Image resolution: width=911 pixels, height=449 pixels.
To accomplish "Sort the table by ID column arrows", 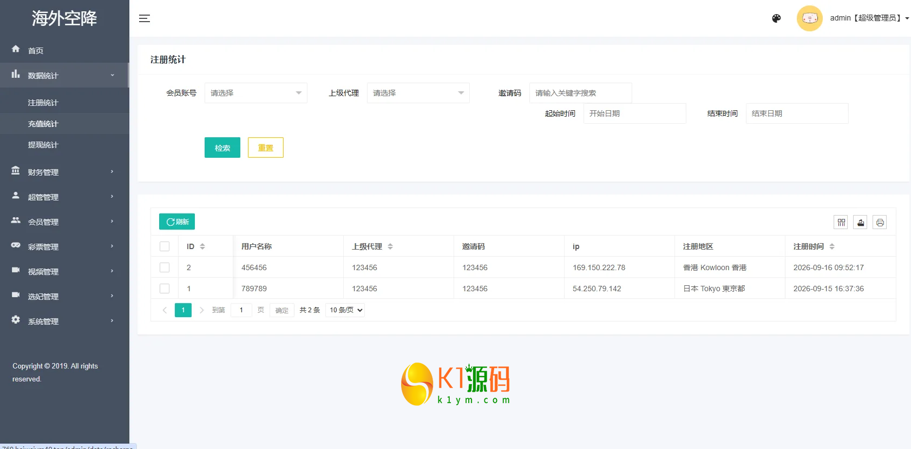I will click(202, 246).
